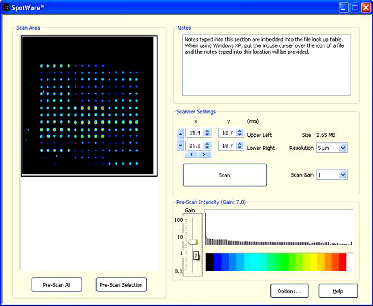Viewport: 373px width, 306px height.
Task: Click the Lower Right label
Action: [261, 148]
